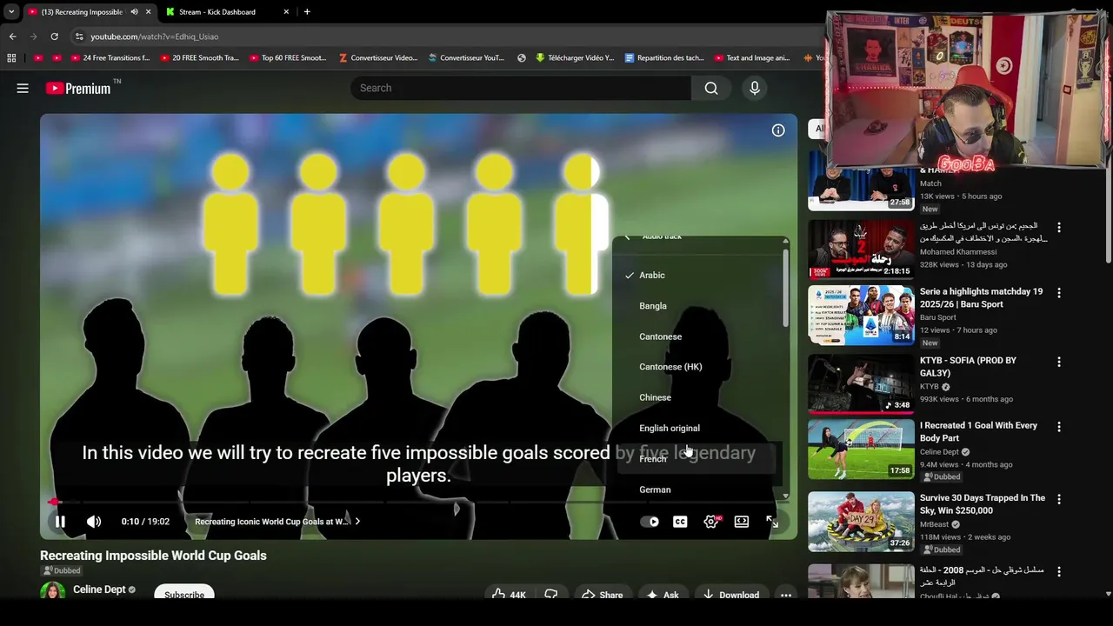Dislike the video
The width and height of the screenshot is (1113, 626).
tap(550, 595)
